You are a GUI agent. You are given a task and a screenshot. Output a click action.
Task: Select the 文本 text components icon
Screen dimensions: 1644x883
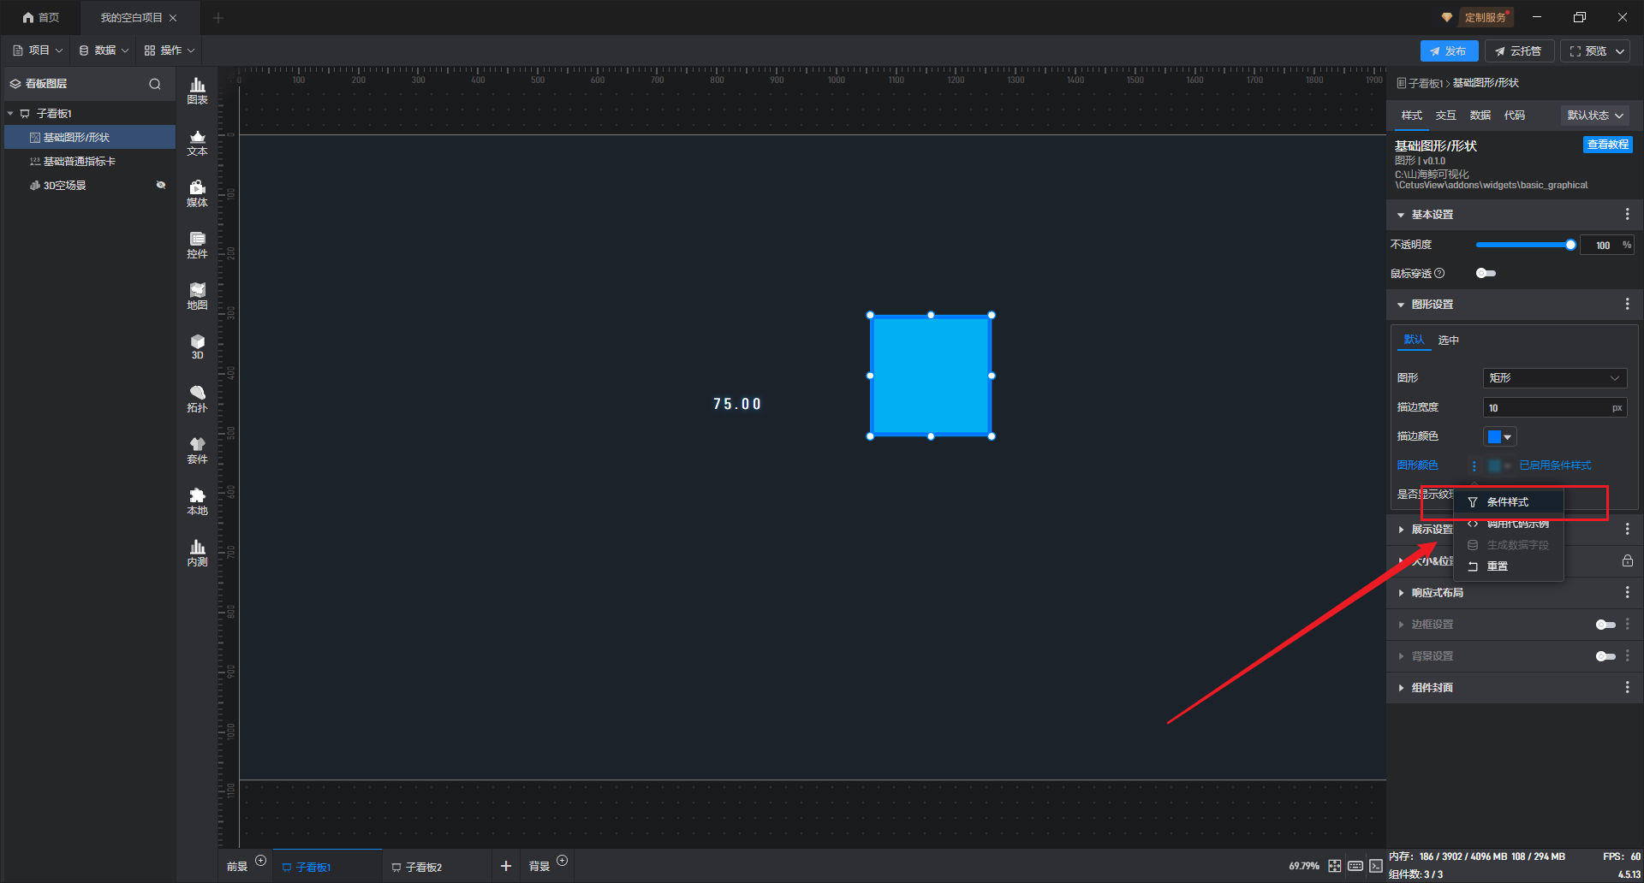point(197,142)
